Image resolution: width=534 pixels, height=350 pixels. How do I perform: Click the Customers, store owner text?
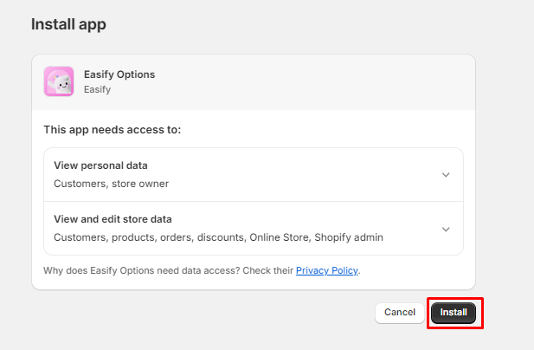click(x=112, y=184)
